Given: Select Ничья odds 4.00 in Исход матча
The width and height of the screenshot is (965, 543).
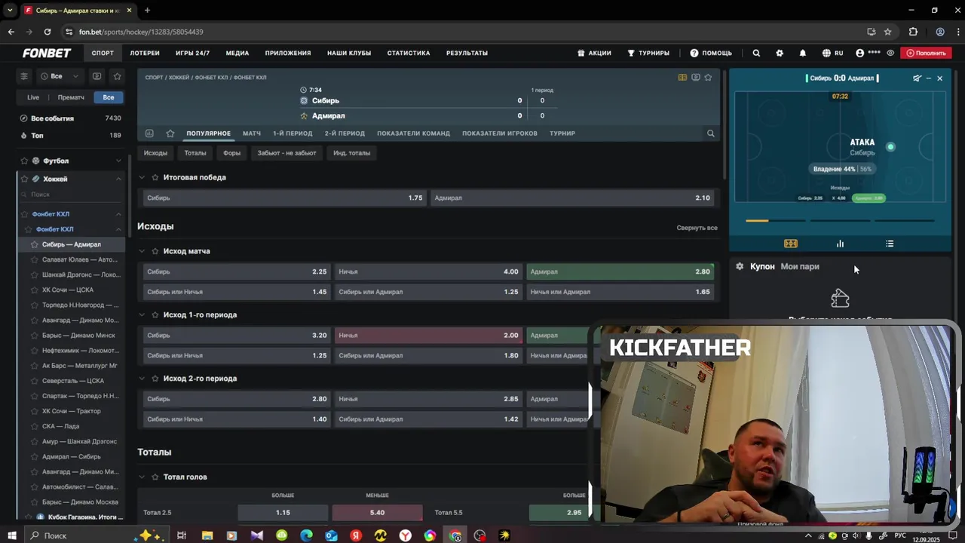Looking at the screenshot, I should coord(428,271).
